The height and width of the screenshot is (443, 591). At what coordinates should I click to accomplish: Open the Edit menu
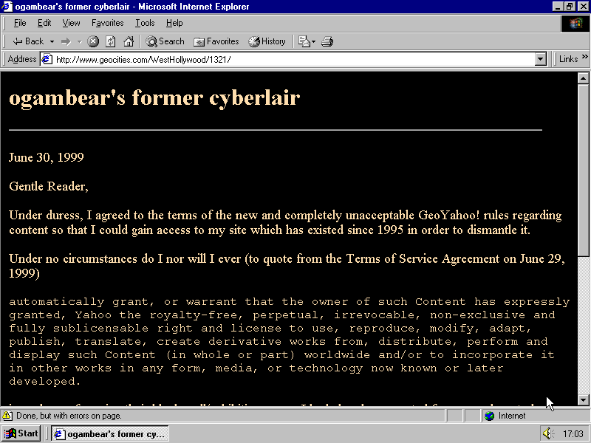pos(44,23)
